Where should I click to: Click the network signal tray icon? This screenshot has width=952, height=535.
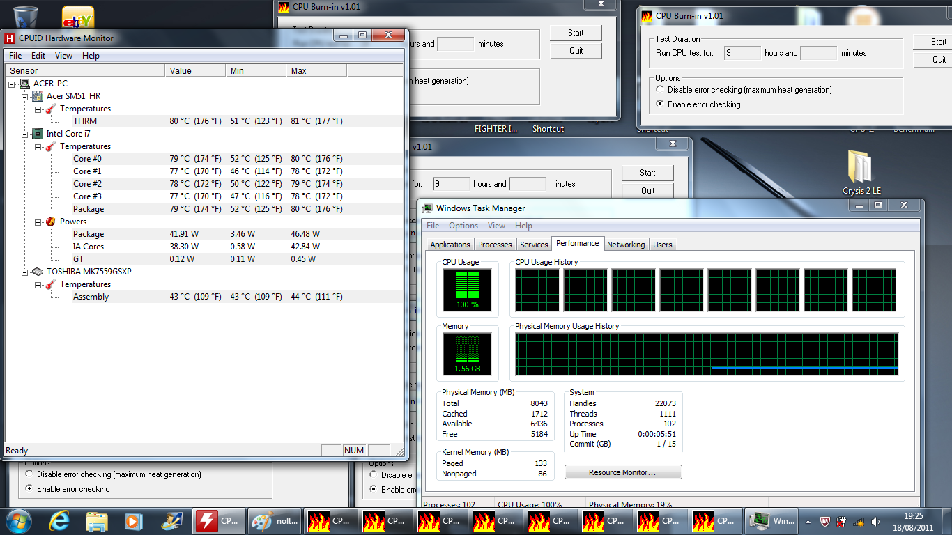pyautogui.click(x=859, y=521)
